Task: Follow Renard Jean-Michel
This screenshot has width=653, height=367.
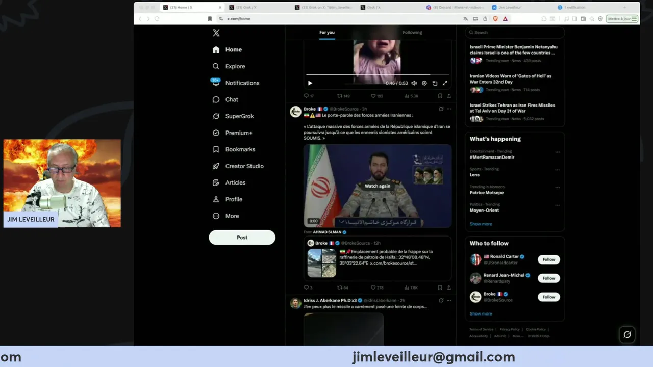Action: pyautogui.click(x=548, y=278)
